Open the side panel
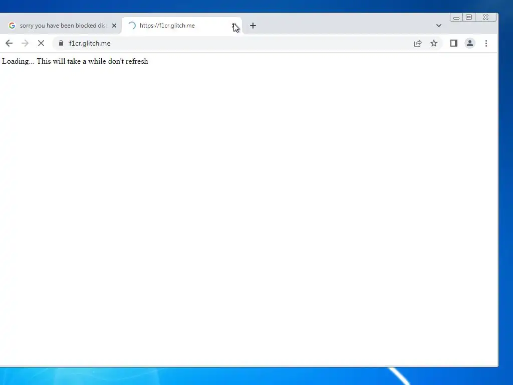 (x=454, y=43)
